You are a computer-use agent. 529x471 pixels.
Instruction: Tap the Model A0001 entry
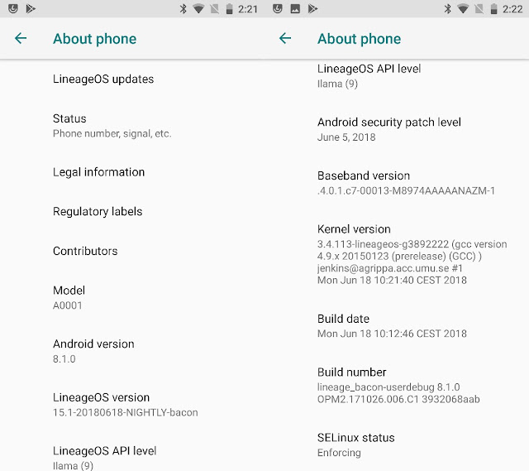coord(132,298)
